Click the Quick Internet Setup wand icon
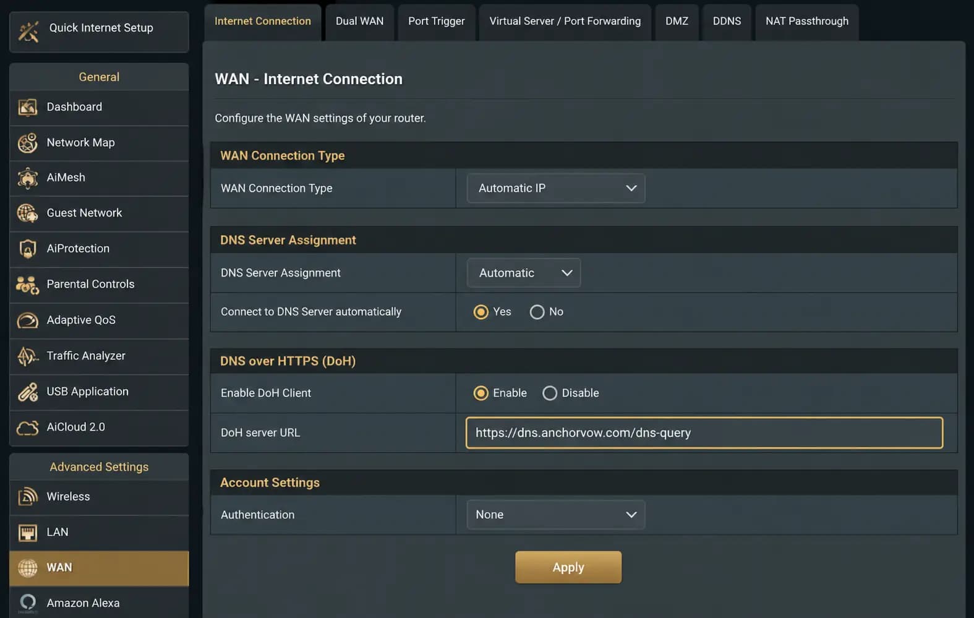 tap(28, 31)
